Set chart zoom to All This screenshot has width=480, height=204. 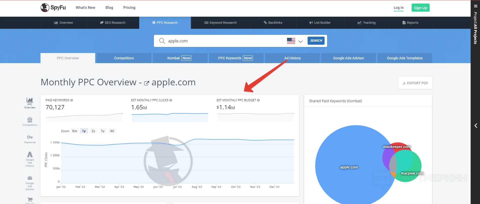[x=112, y=131]
